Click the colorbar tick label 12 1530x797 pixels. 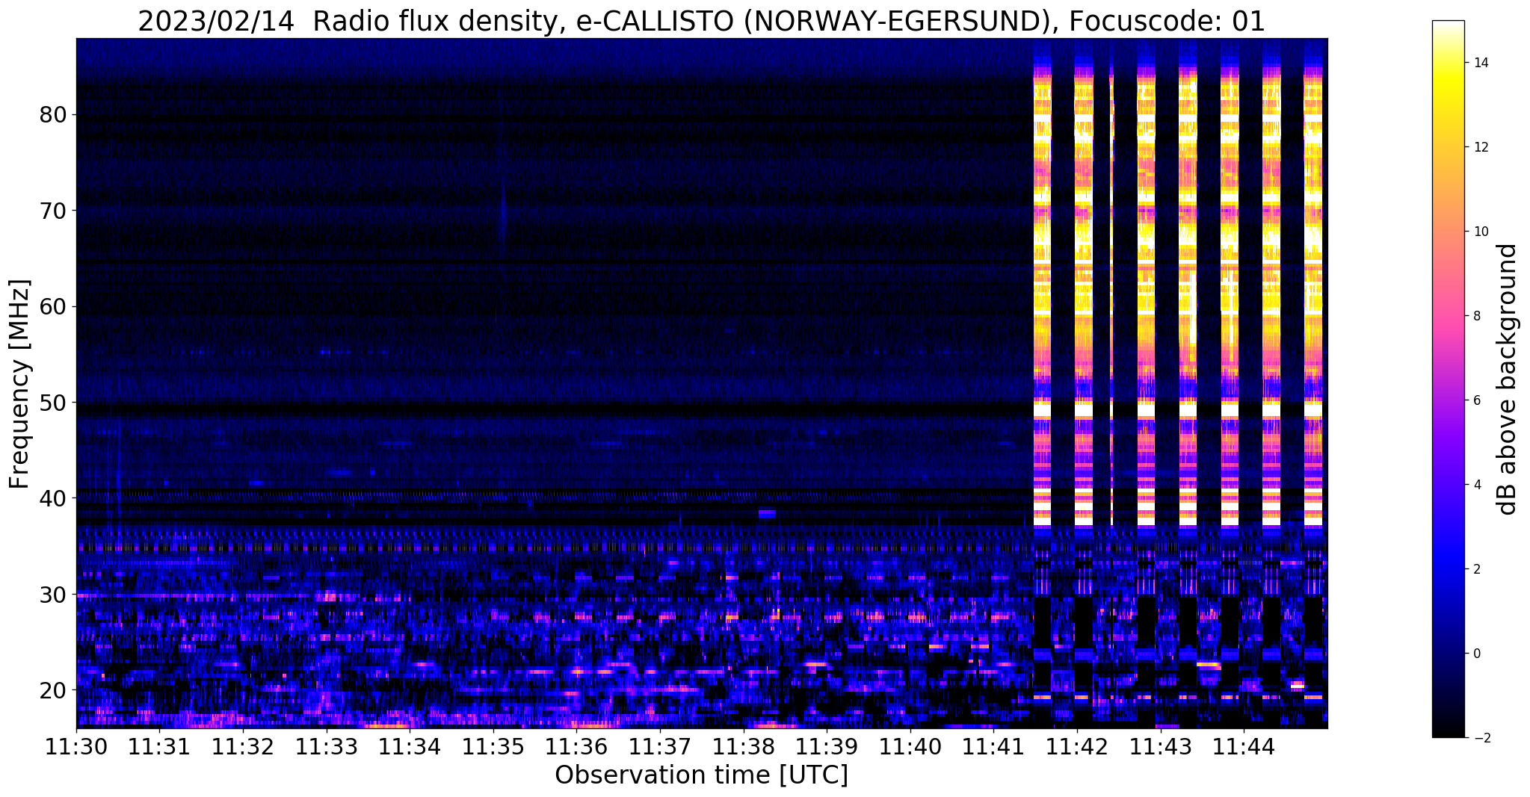[1481, 147]
